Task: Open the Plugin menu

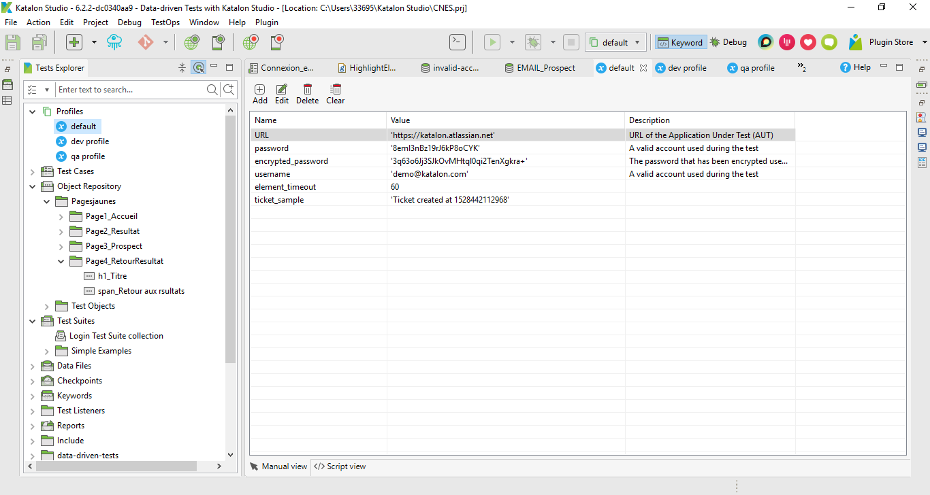Action: tap(267, 22)
